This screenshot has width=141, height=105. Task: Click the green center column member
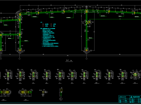pos(87,31)
